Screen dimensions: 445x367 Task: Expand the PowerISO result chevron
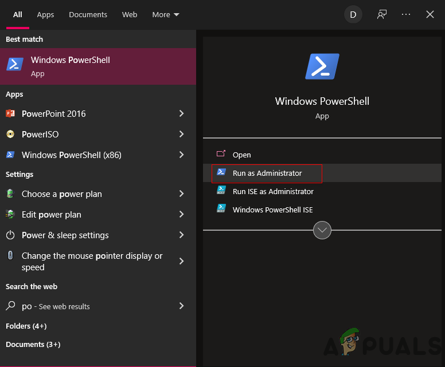pos(181,135)
